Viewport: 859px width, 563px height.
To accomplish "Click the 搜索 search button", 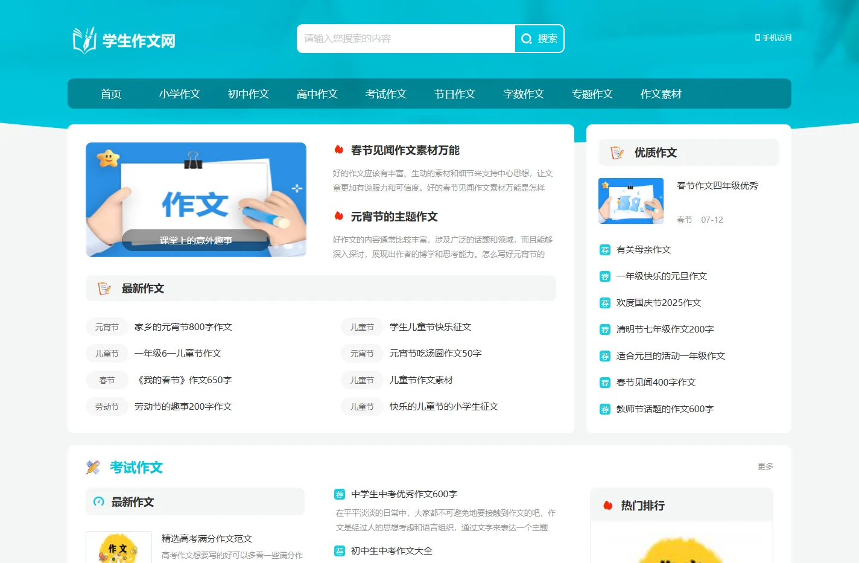I will pos(539,39).
